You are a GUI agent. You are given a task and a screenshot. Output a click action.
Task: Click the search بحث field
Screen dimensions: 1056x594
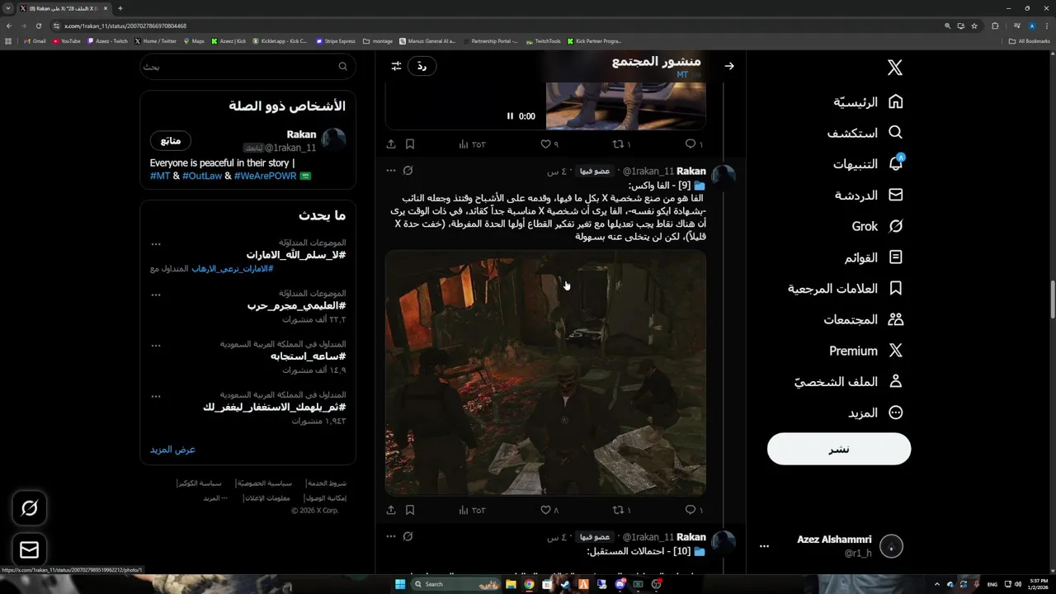pos(247,66)
